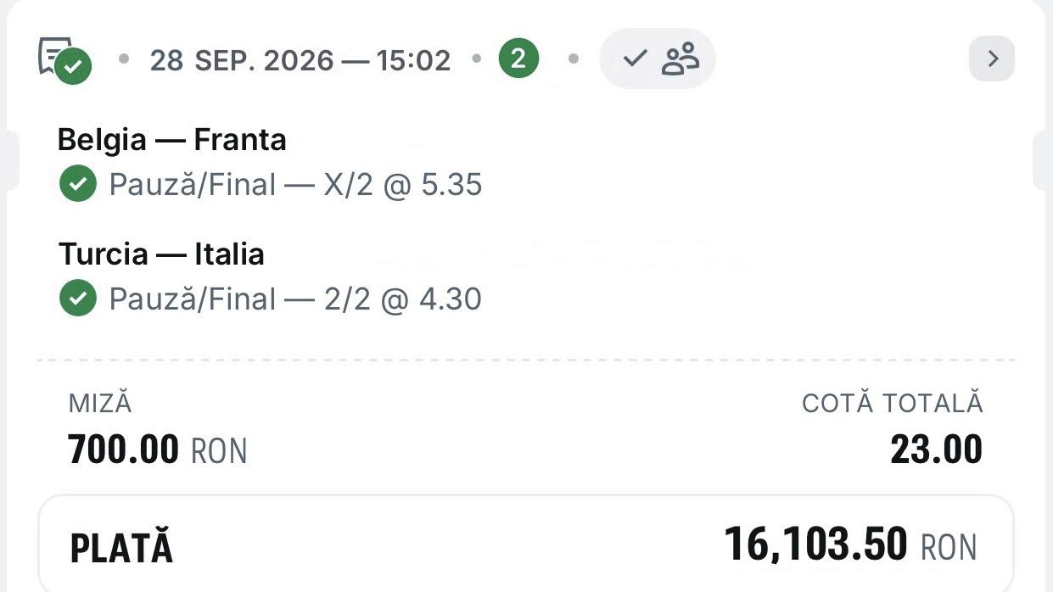Click the checkmark icon in the grey pill

[x=635, y=59]
